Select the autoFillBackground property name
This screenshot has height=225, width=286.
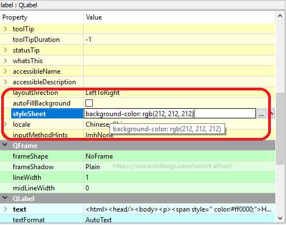(41, 103)
